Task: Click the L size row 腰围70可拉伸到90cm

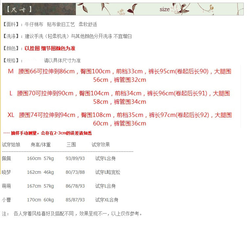Action: click(x=120, y=93)
